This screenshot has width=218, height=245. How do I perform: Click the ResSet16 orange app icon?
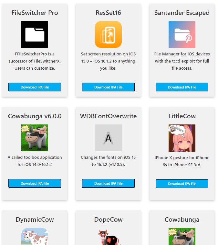pyautogui.click(x=109, y=35)
